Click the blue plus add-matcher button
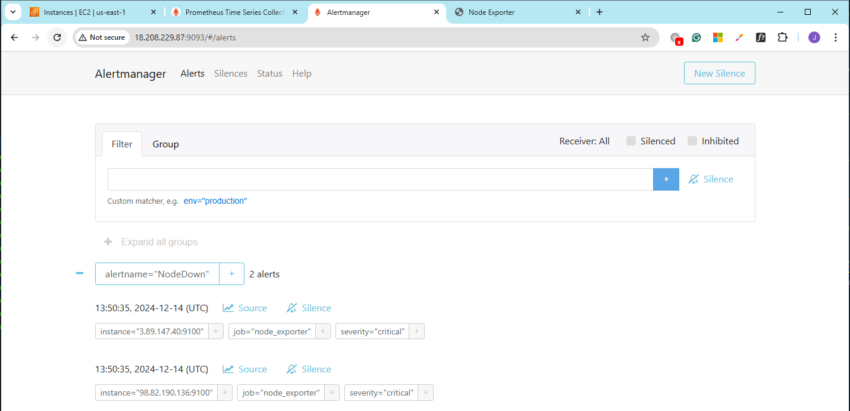850x411 pixels. coord(666,179)
